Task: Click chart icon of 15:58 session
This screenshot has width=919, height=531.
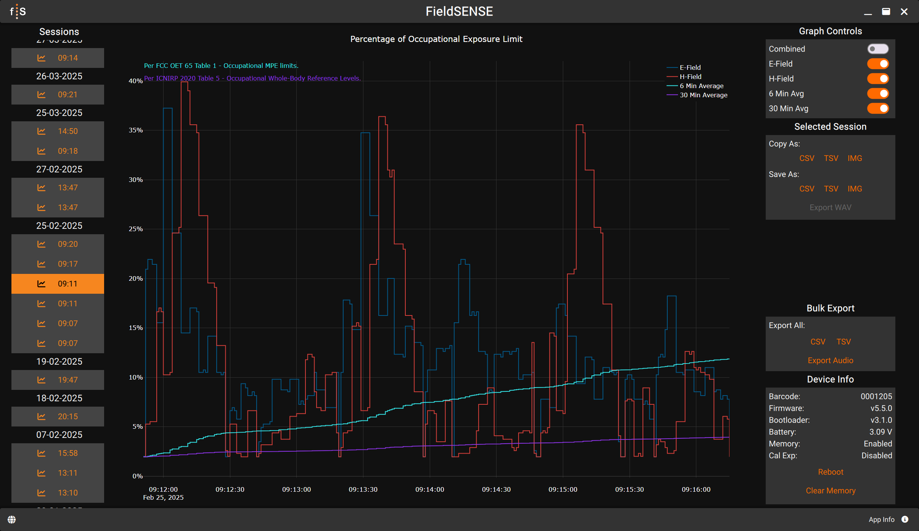Action: tap(42, 453)
